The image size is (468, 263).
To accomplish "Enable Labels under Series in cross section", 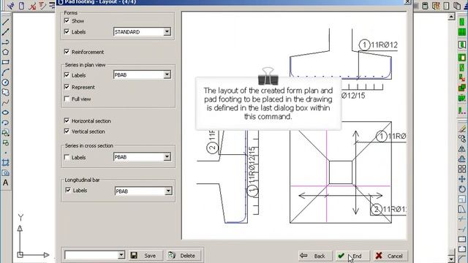I will [x=67, y=157].
